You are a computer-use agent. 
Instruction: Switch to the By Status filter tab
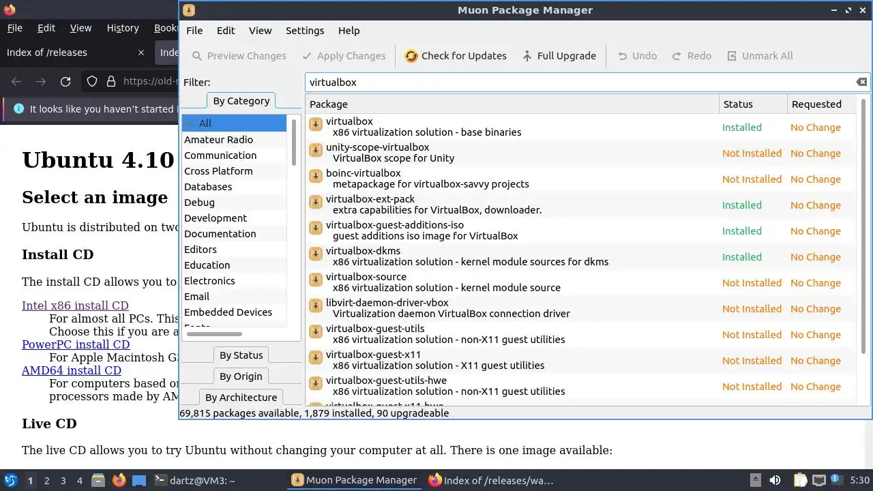click(241, 355)
